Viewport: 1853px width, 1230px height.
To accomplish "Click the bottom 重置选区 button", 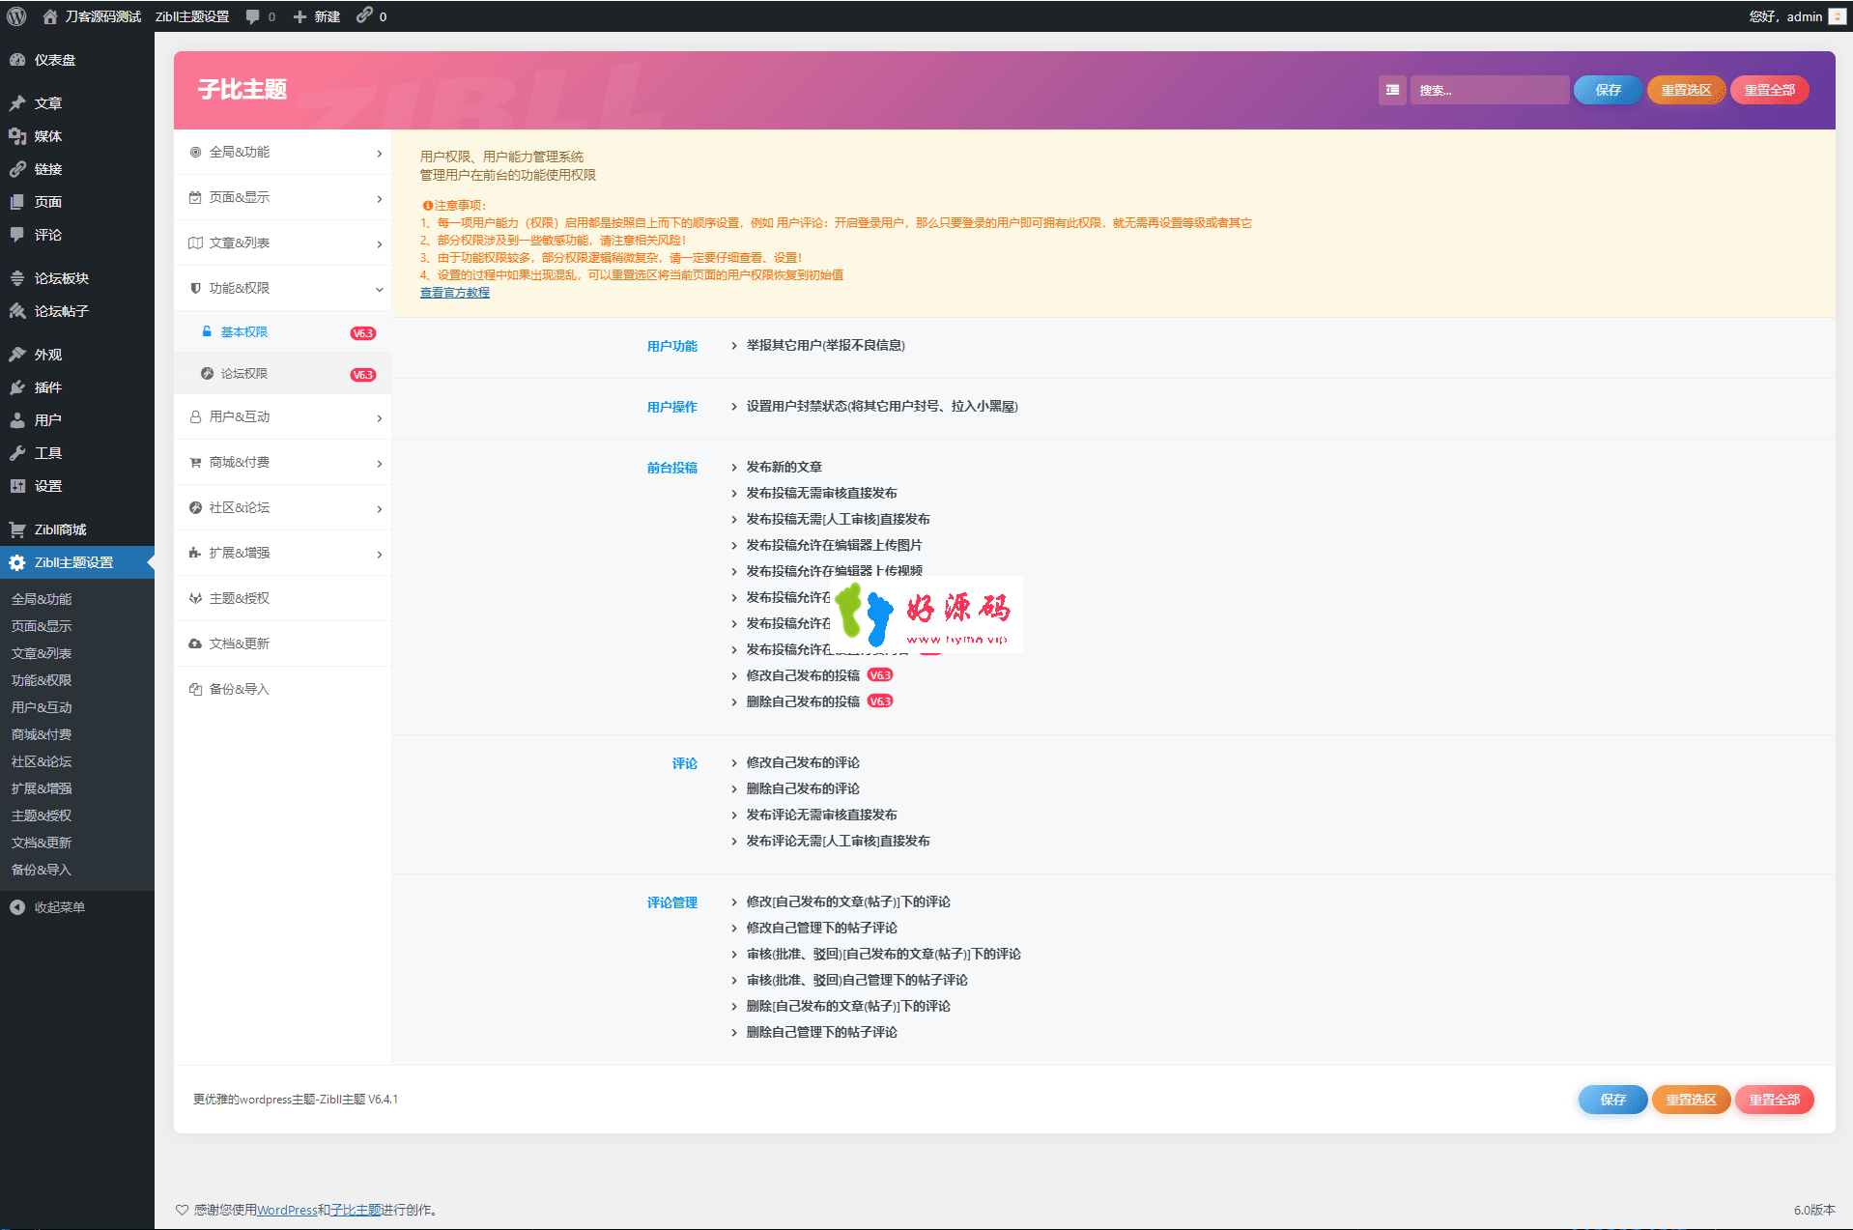I will [1691, 1100].
